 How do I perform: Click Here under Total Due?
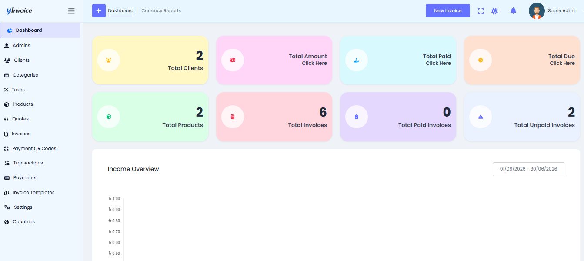562,63
